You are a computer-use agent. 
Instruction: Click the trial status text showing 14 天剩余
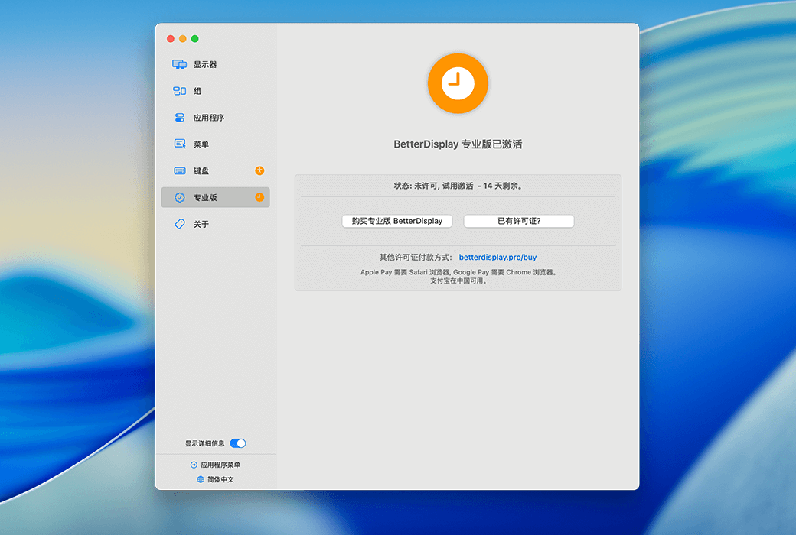click(x=458, y=186)
